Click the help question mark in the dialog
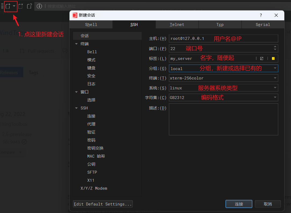The height and width of the screenshot is (213, 291). pyautogui.click(x=261, y=15)
